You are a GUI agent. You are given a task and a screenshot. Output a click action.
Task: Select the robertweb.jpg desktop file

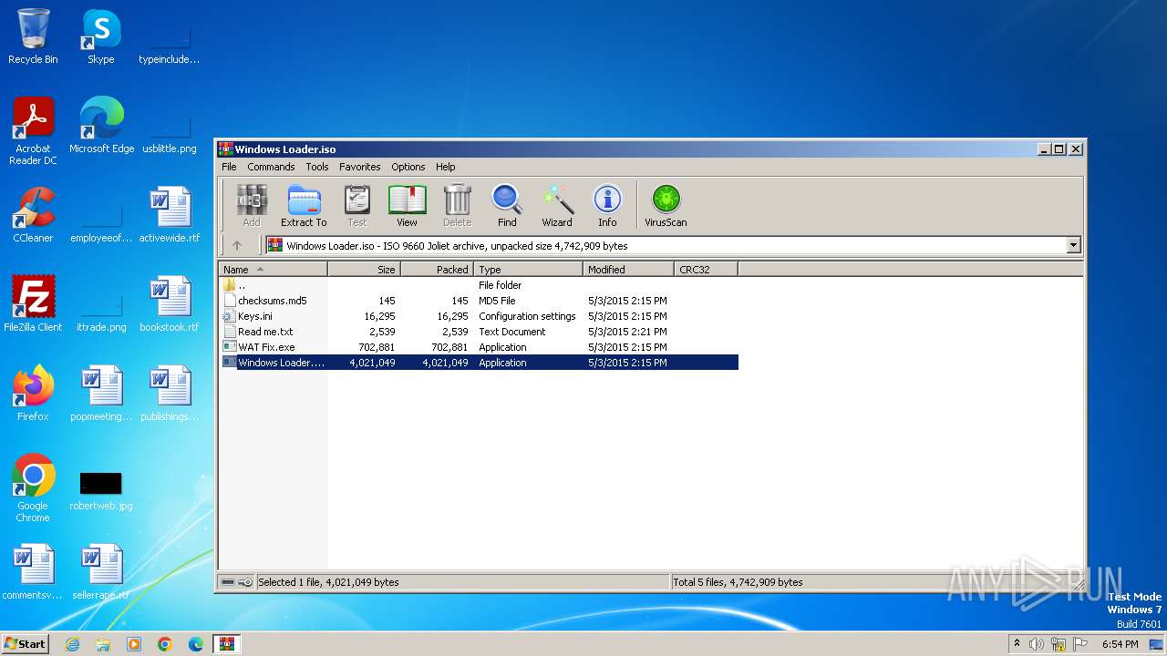coord(101,492)
